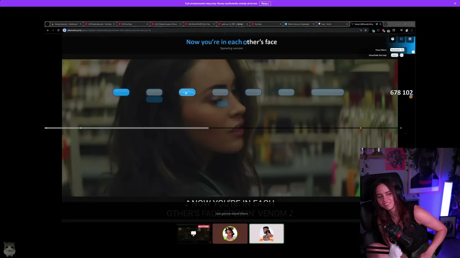
Task: Dismiss the purple streamer mode banner
Action: 455,3
